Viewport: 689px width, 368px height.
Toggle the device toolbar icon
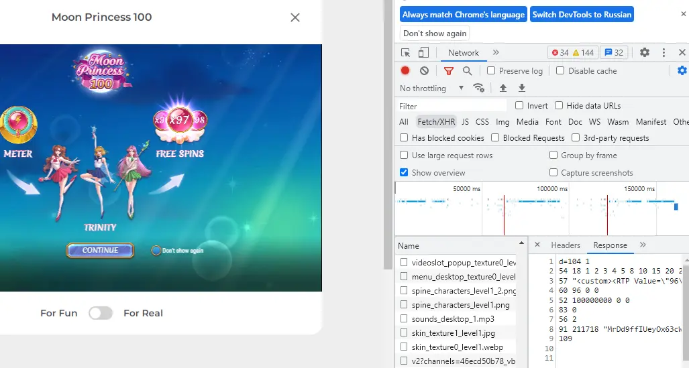423,53
